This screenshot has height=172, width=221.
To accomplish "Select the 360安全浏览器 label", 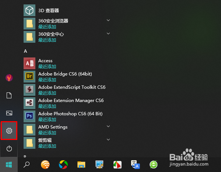I will point(53,21).
